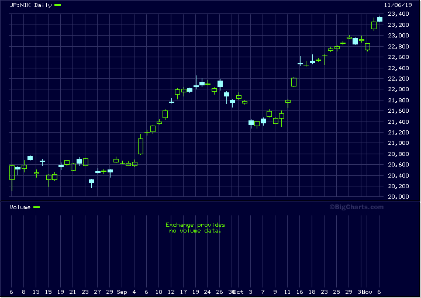Select the "18" date axis label
This screenshot has width=421, height=298.
(x=312, y=292)
